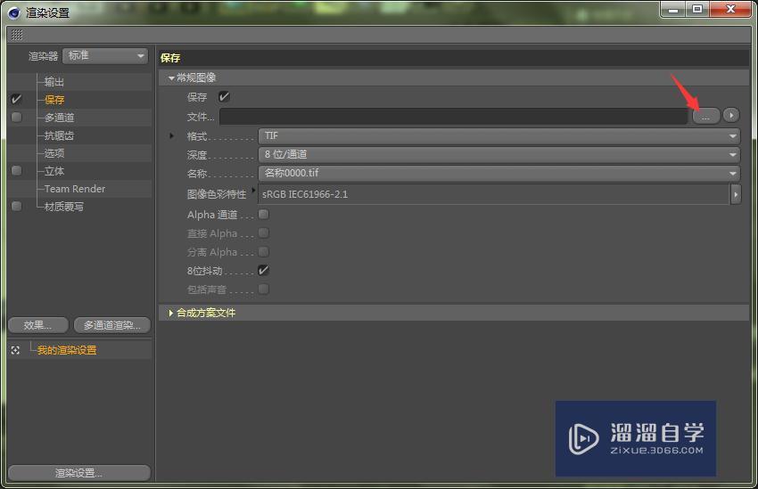Uncheck the 保存 checkbox in 常规图像
The image size is (758, 489).
coord(224,97)
